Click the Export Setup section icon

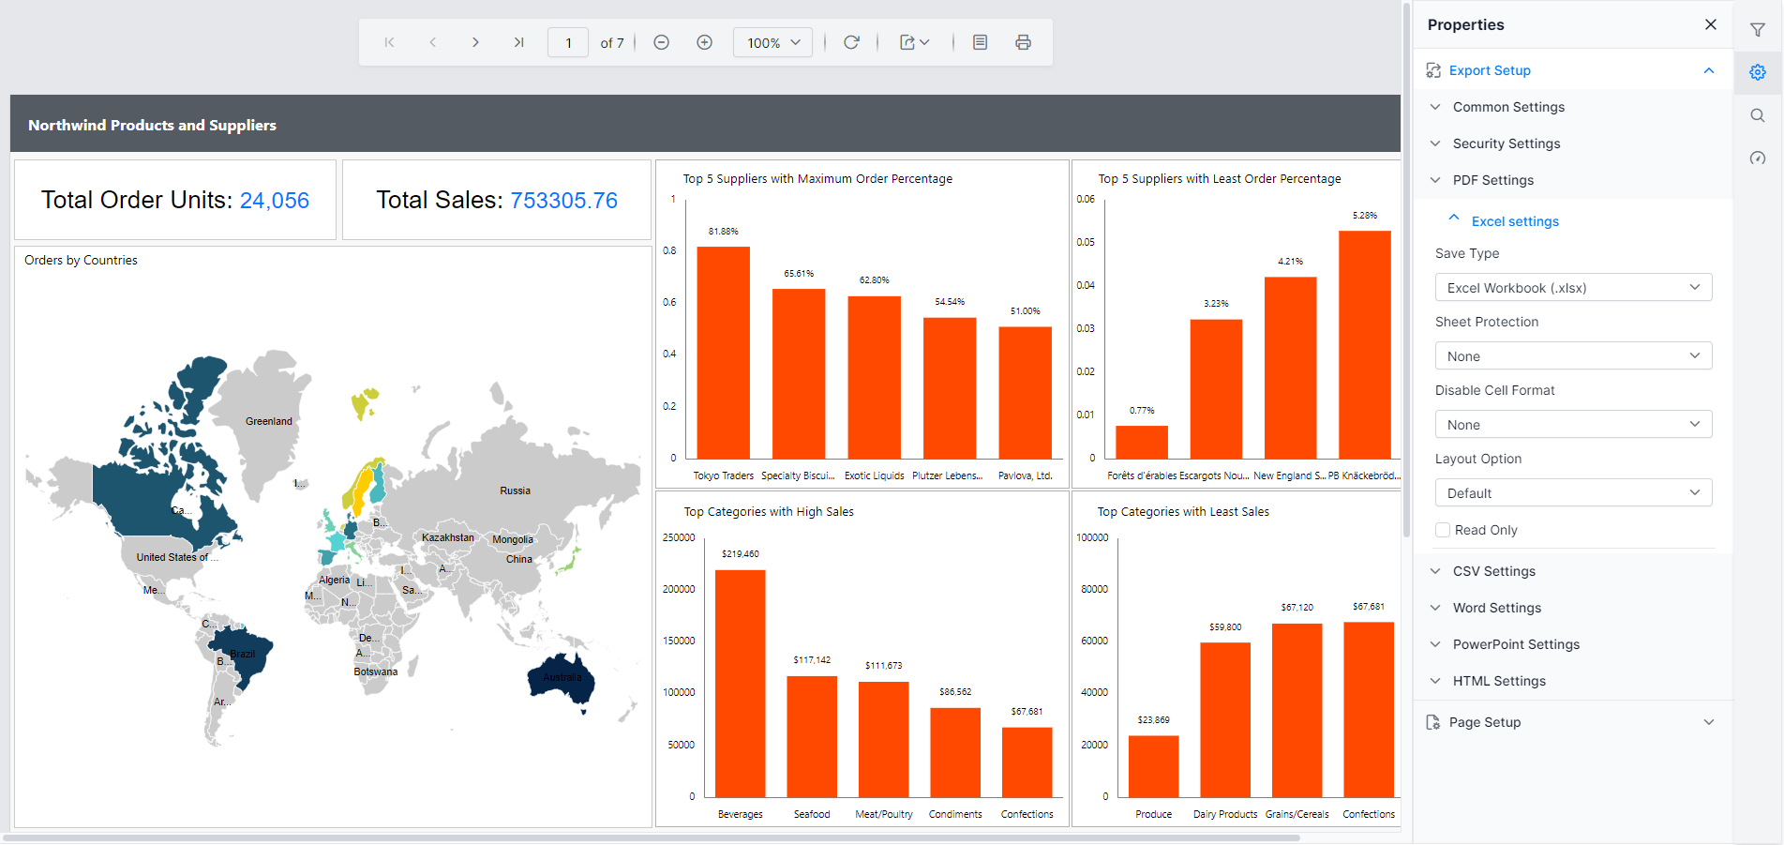[1433, 70]
